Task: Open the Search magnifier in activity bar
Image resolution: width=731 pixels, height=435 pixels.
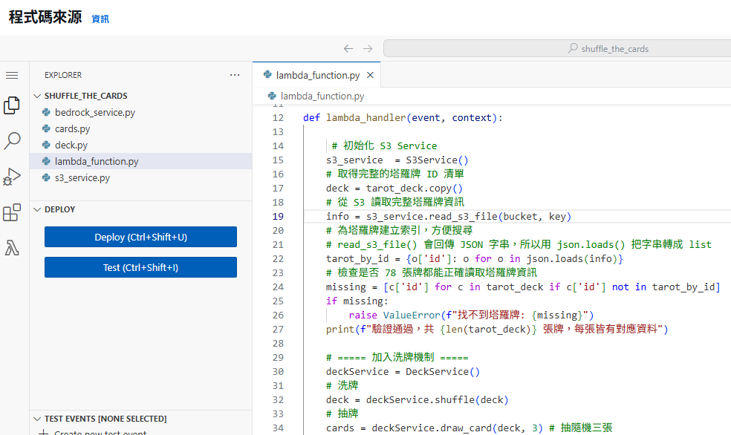Action: pos(12,140)
